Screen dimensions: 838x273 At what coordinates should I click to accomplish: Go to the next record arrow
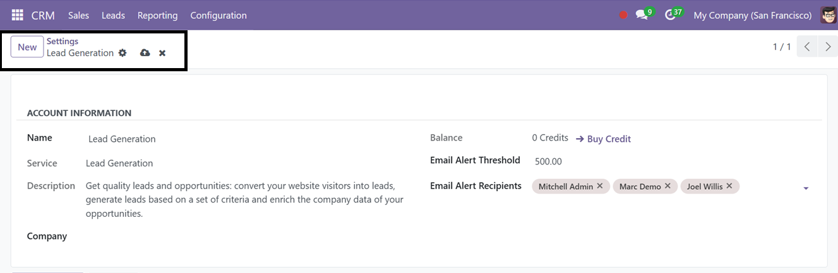point(828,47)
